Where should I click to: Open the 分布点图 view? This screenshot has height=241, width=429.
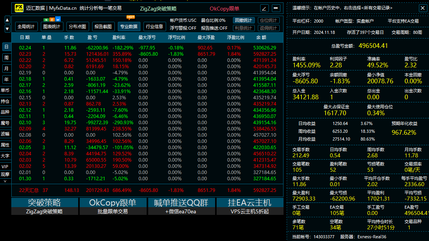tap(77, 26)
